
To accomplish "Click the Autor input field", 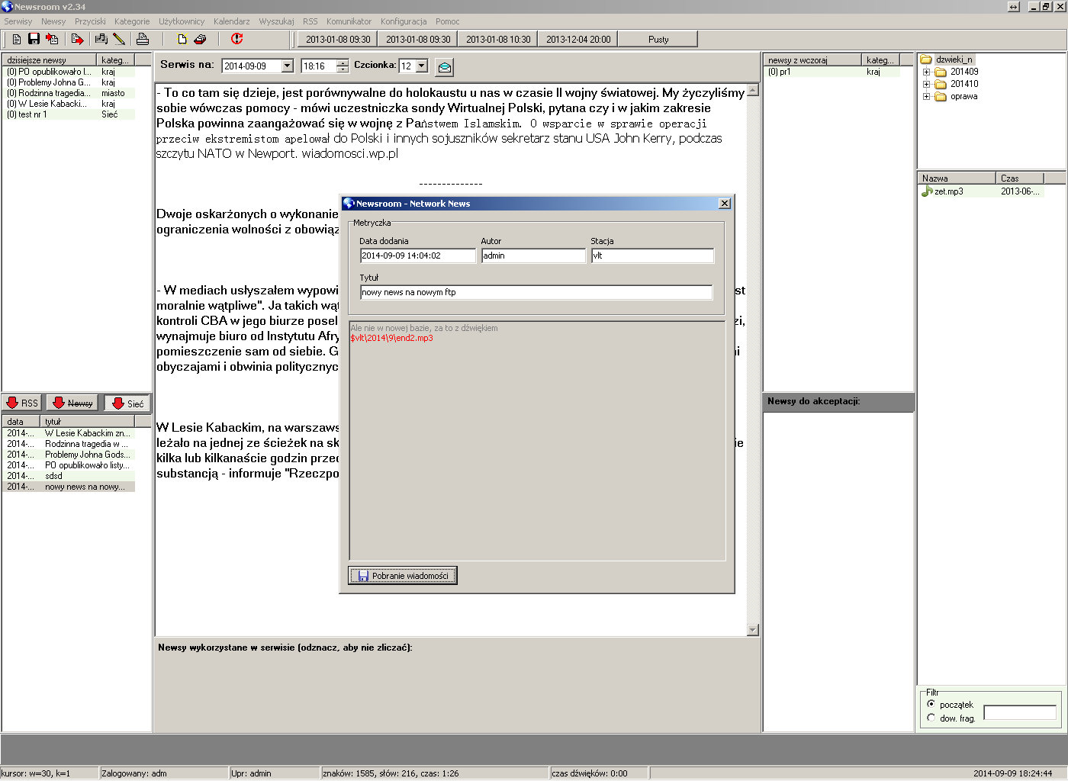I will point(533,256).
